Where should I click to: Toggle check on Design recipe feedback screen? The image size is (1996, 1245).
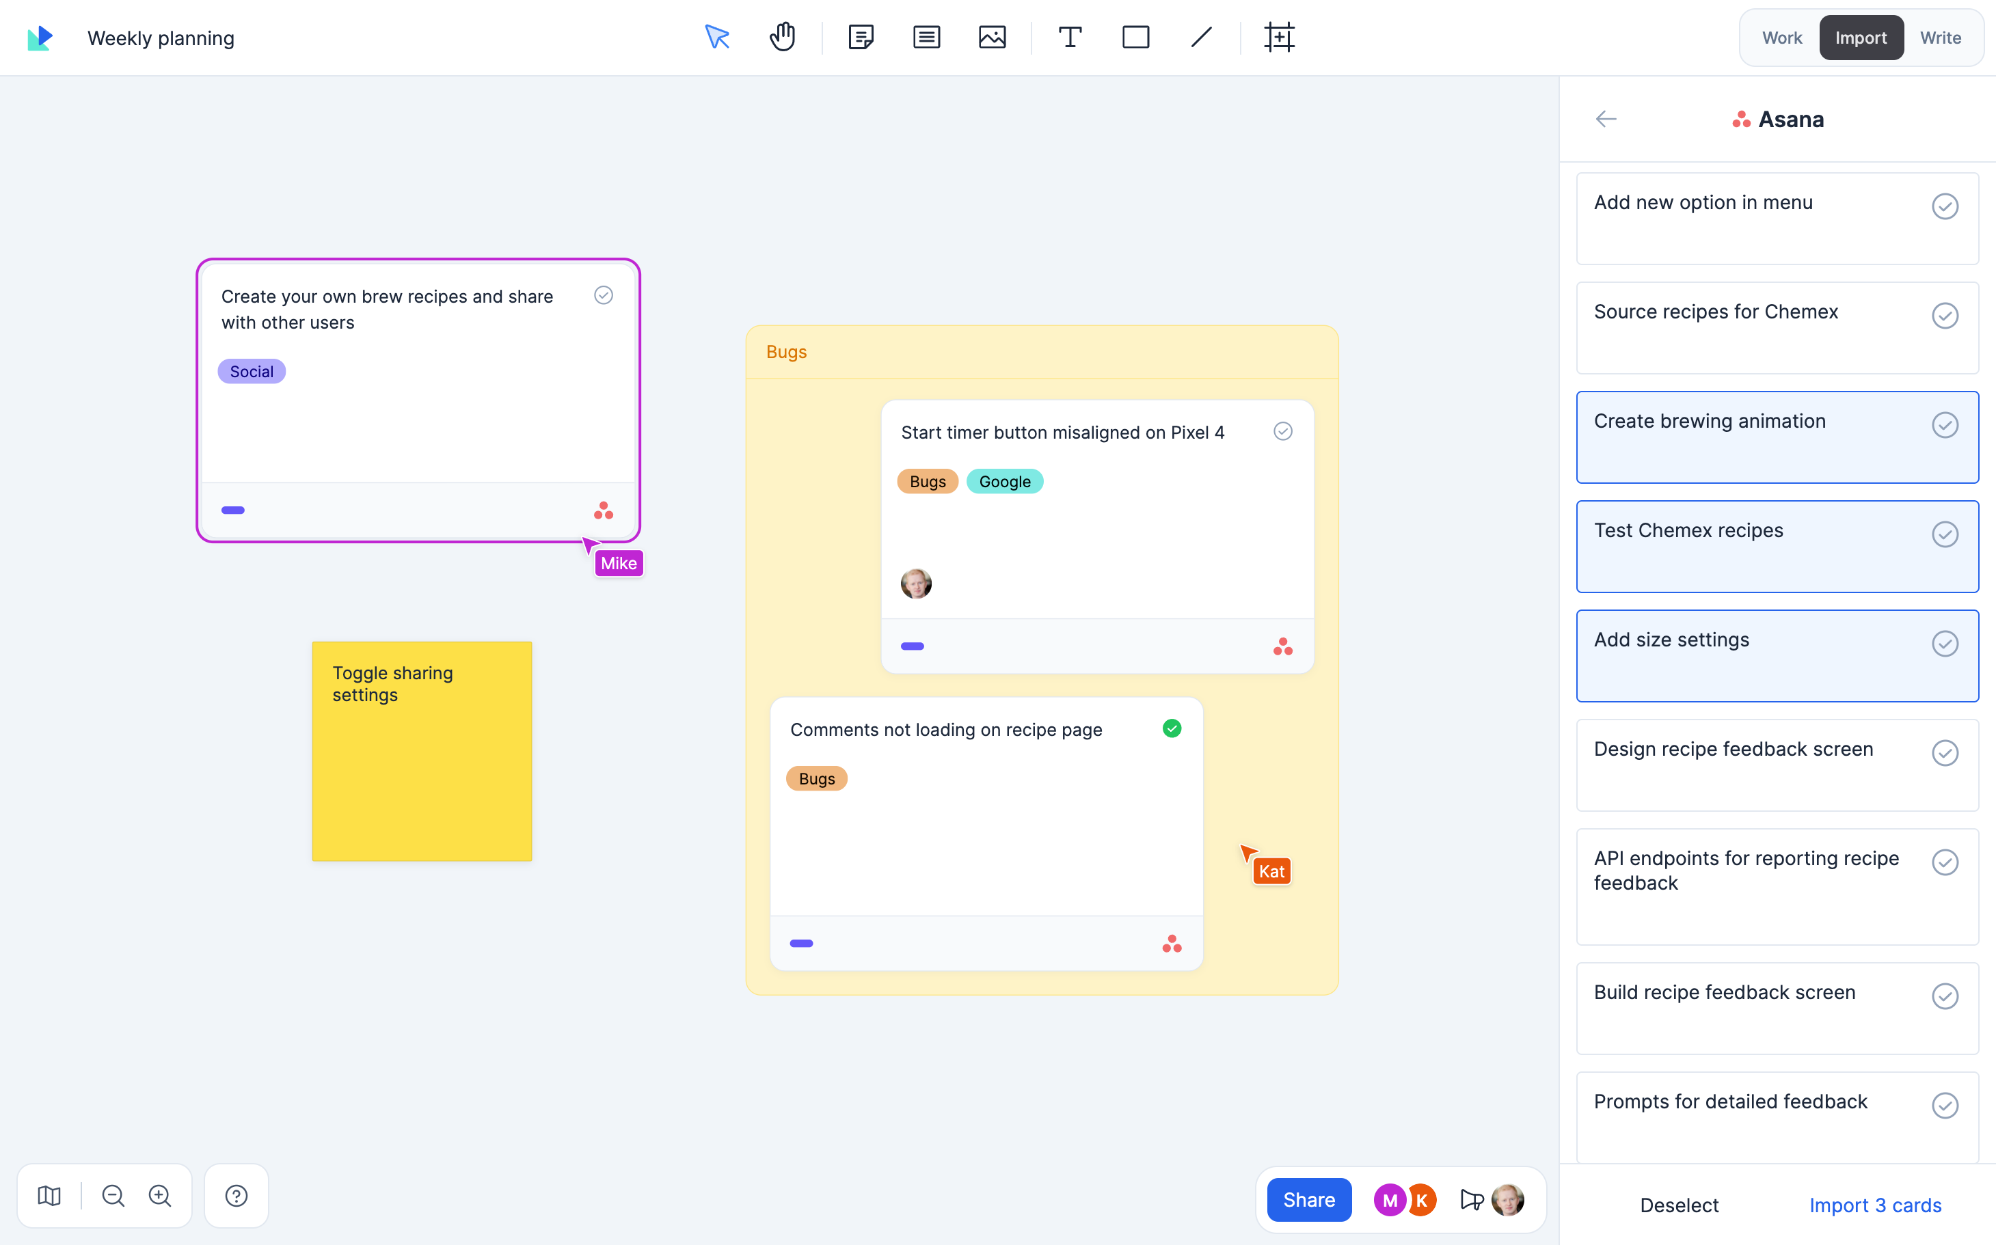pos(1945,754)
